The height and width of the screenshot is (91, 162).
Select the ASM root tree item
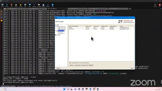[57, 25]
